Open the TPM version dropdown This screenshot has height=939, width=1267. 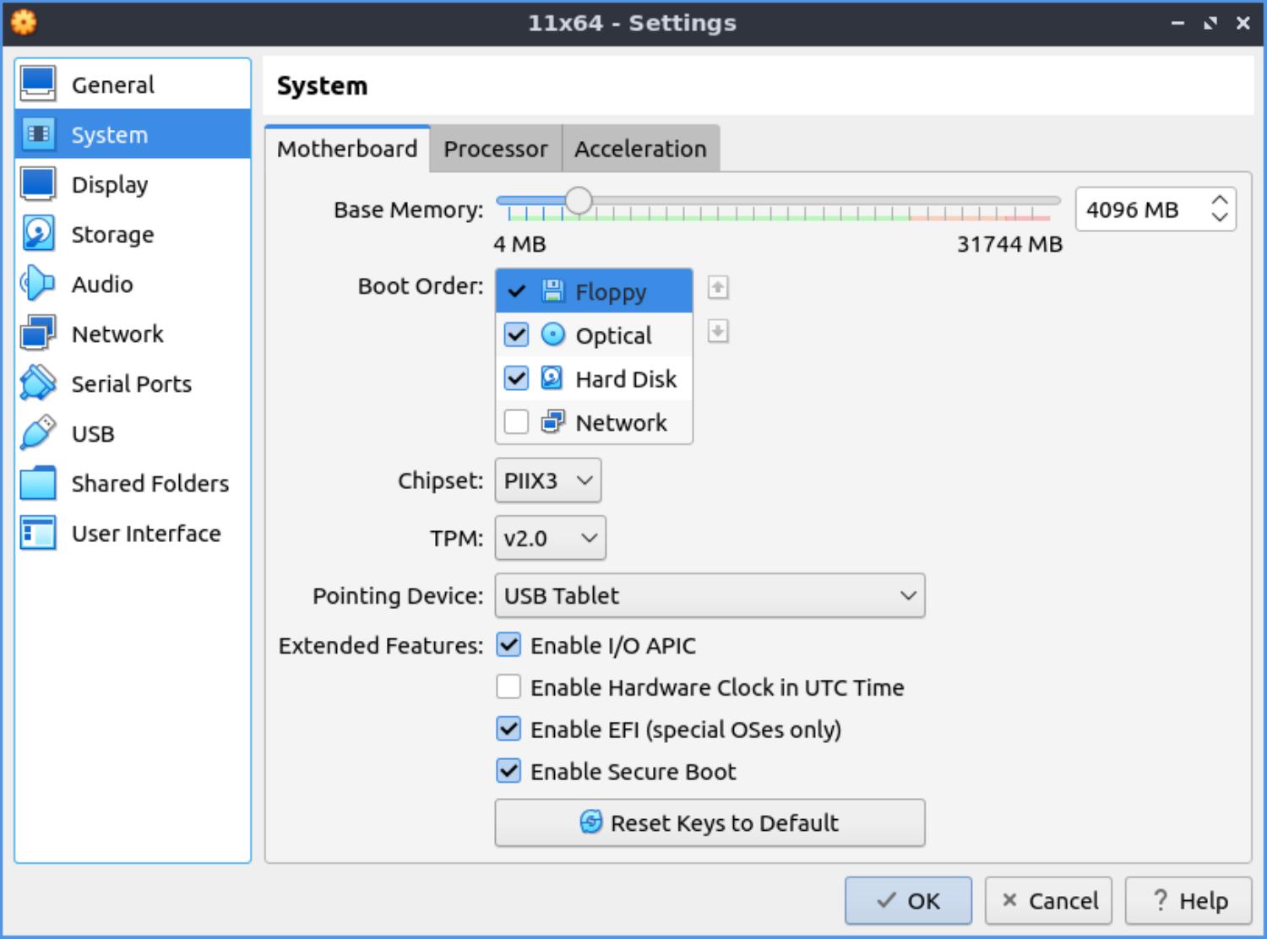[550, 538]
